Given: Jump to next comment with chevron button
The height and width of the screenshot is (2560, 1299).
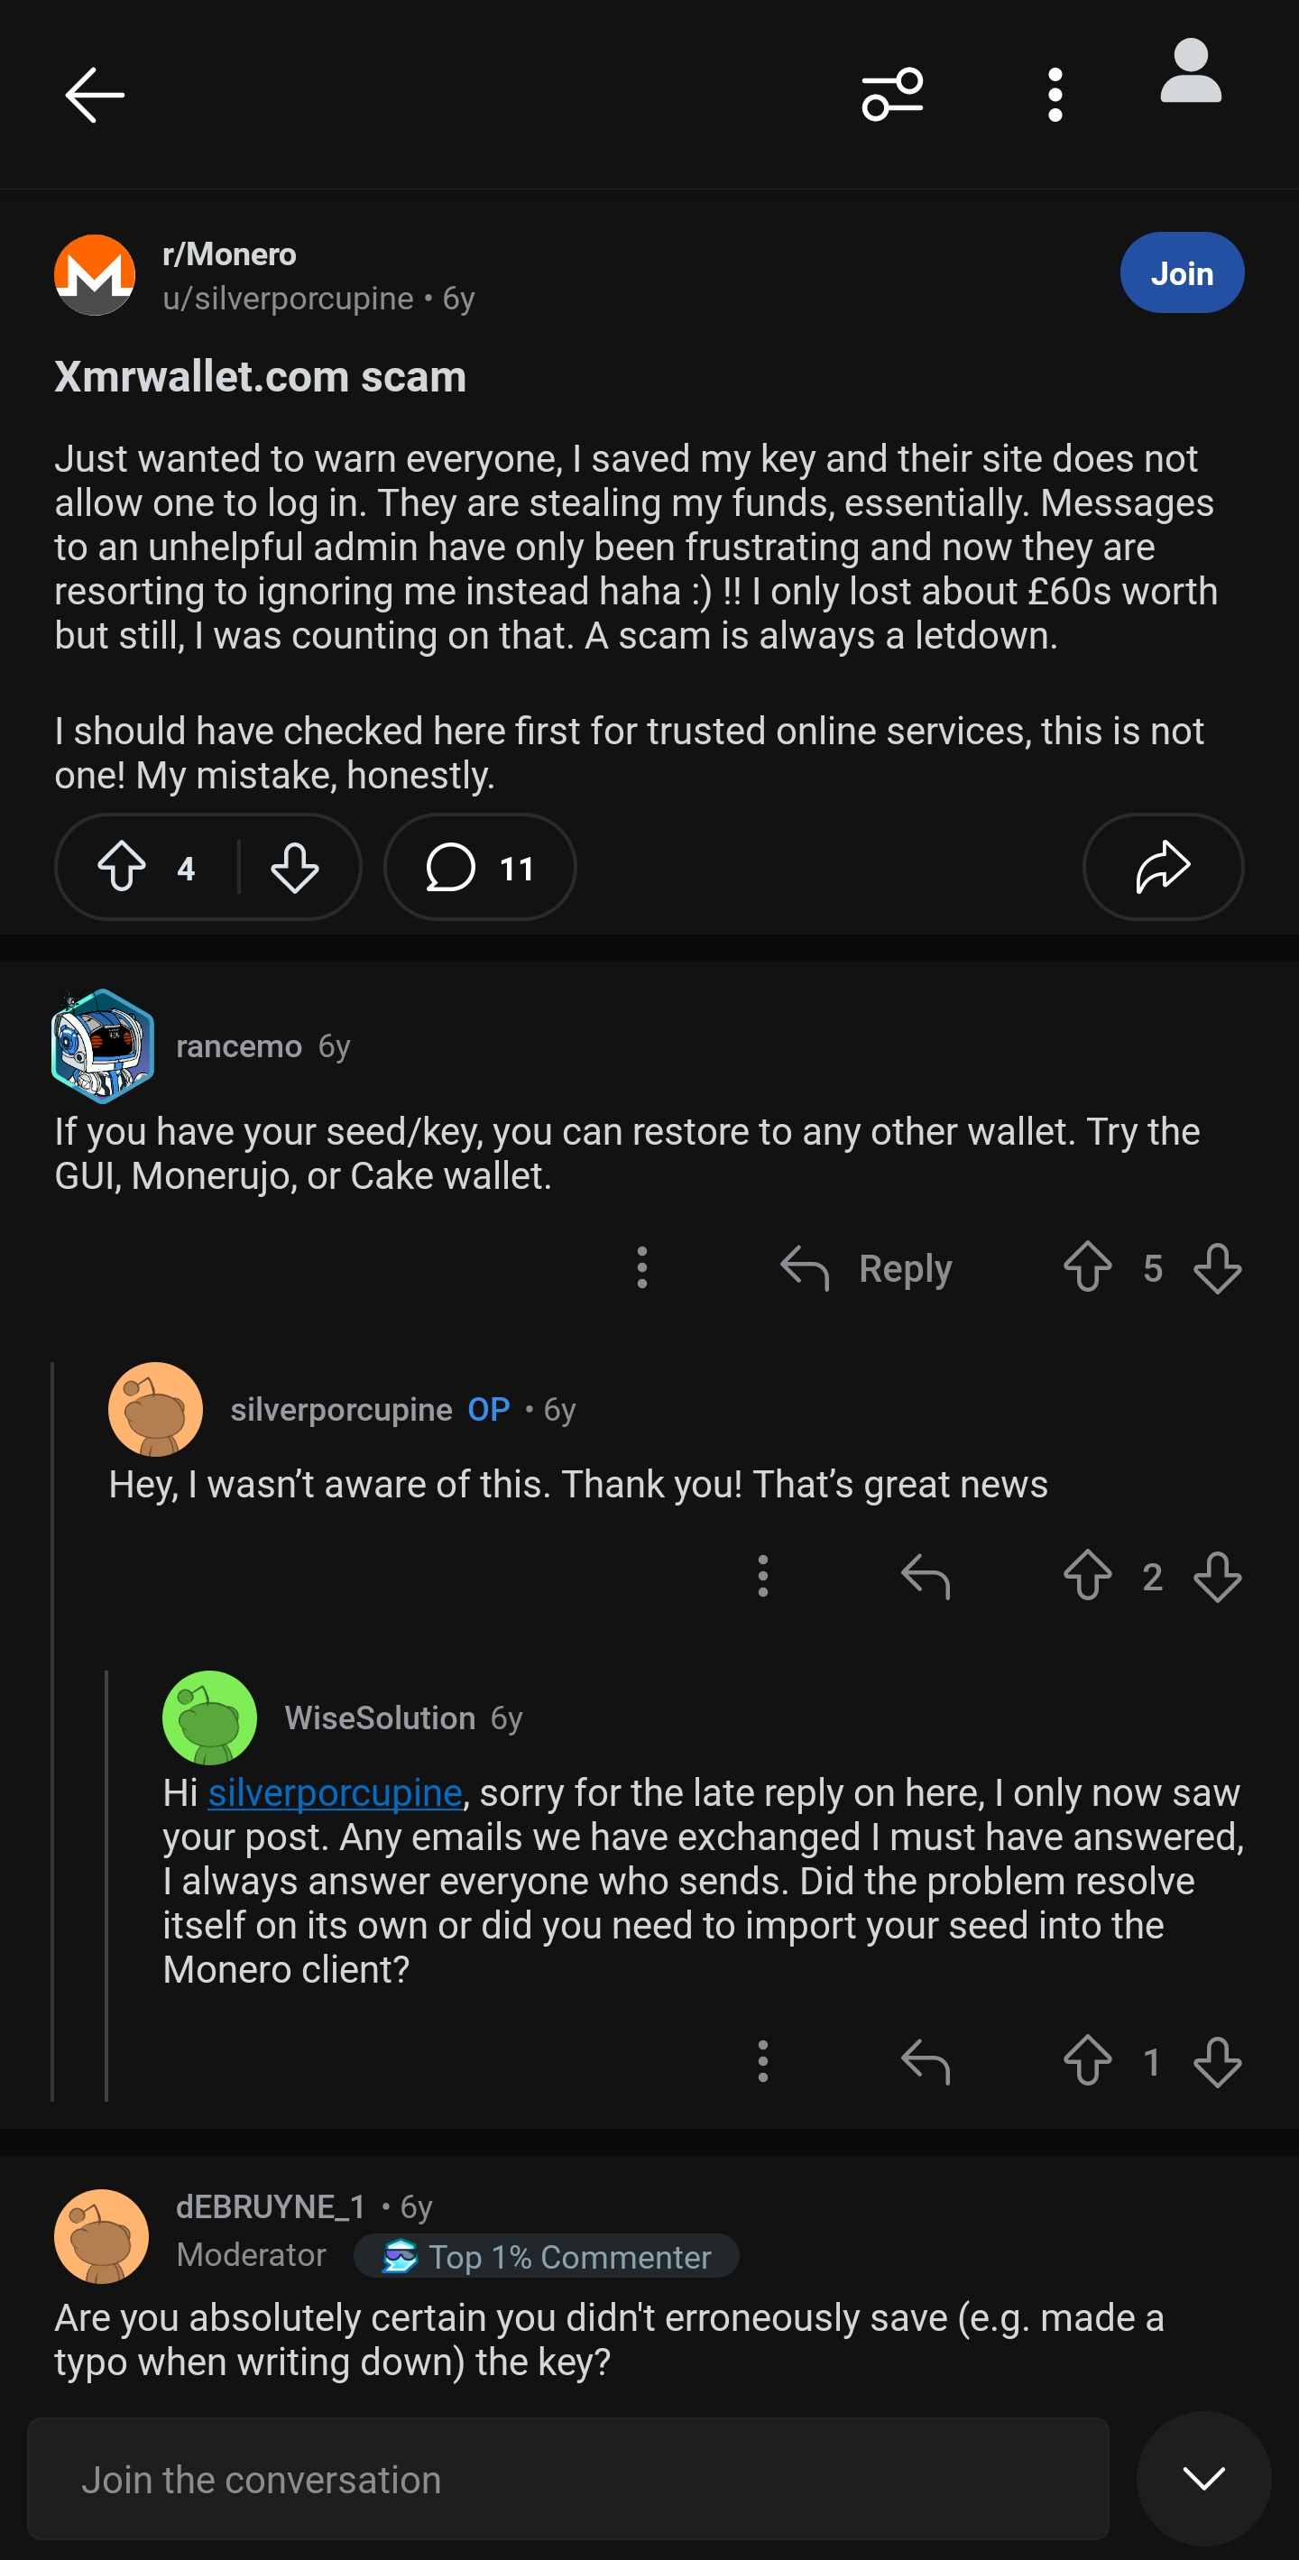Looking at the screenshot, I should (x=1202, y=2479).
